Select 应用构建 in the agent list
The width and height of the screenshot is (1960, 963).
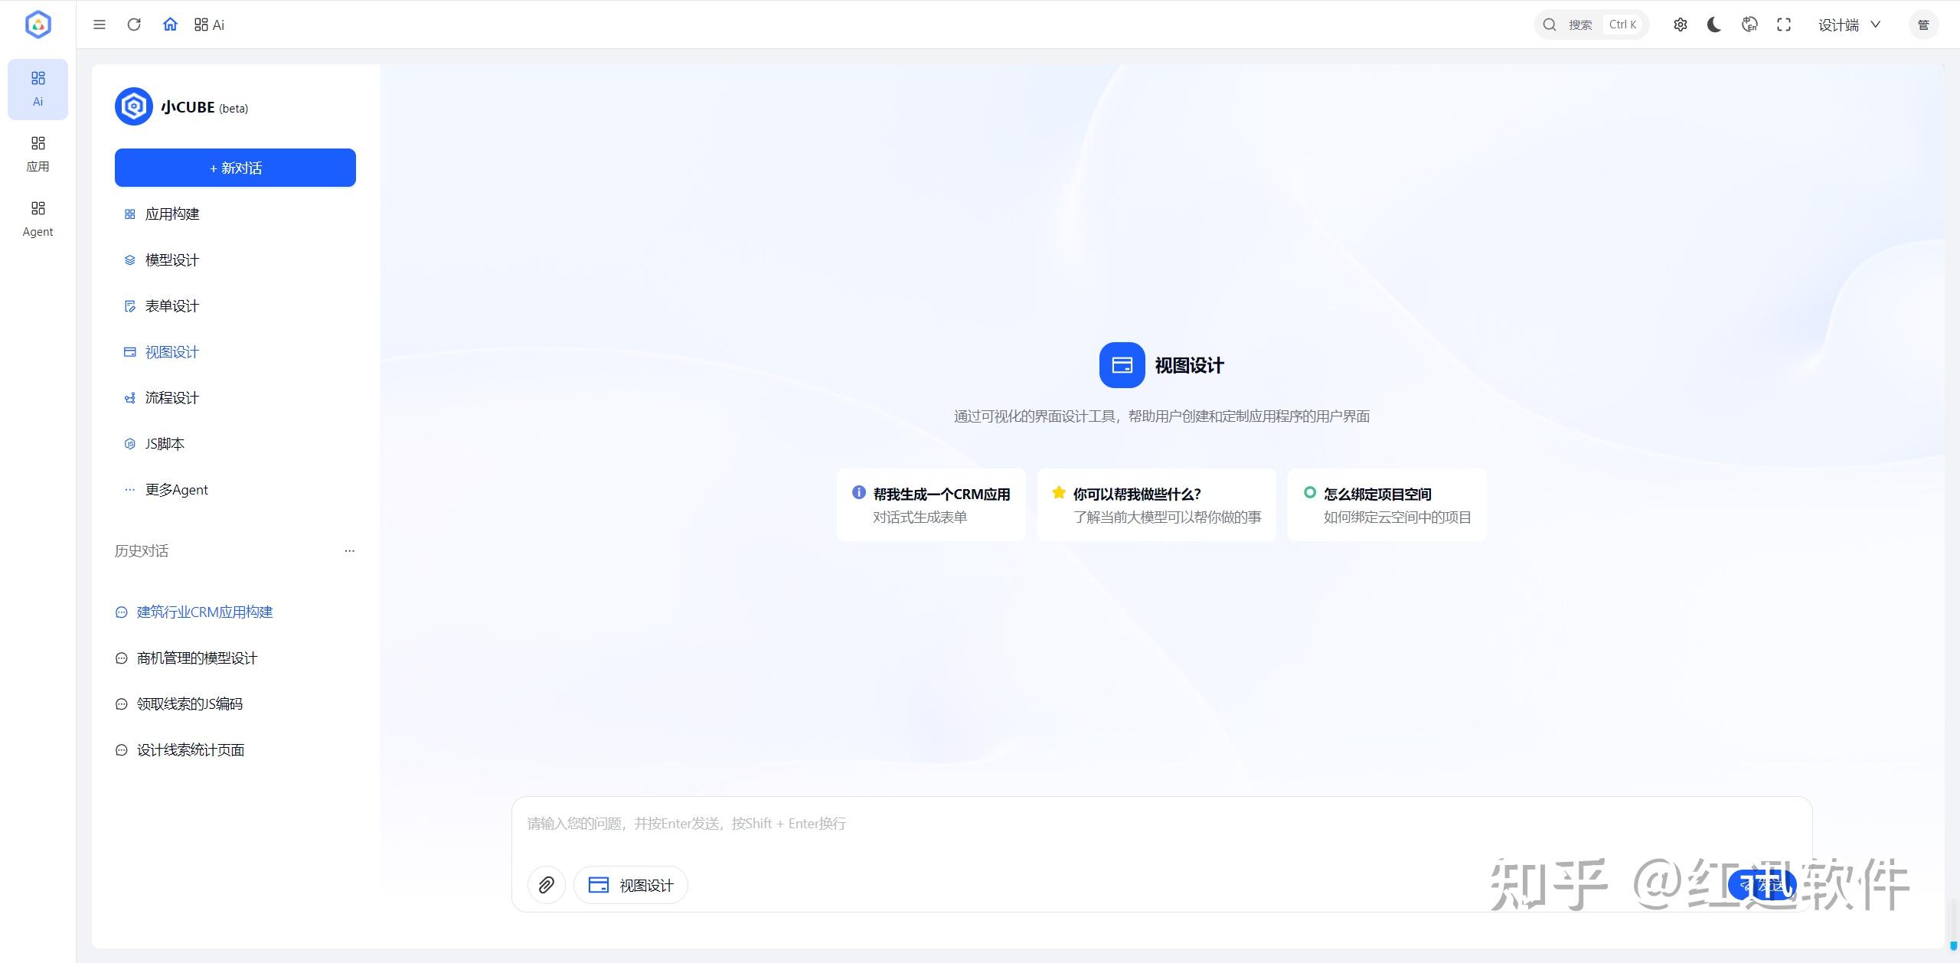[172, 214]
